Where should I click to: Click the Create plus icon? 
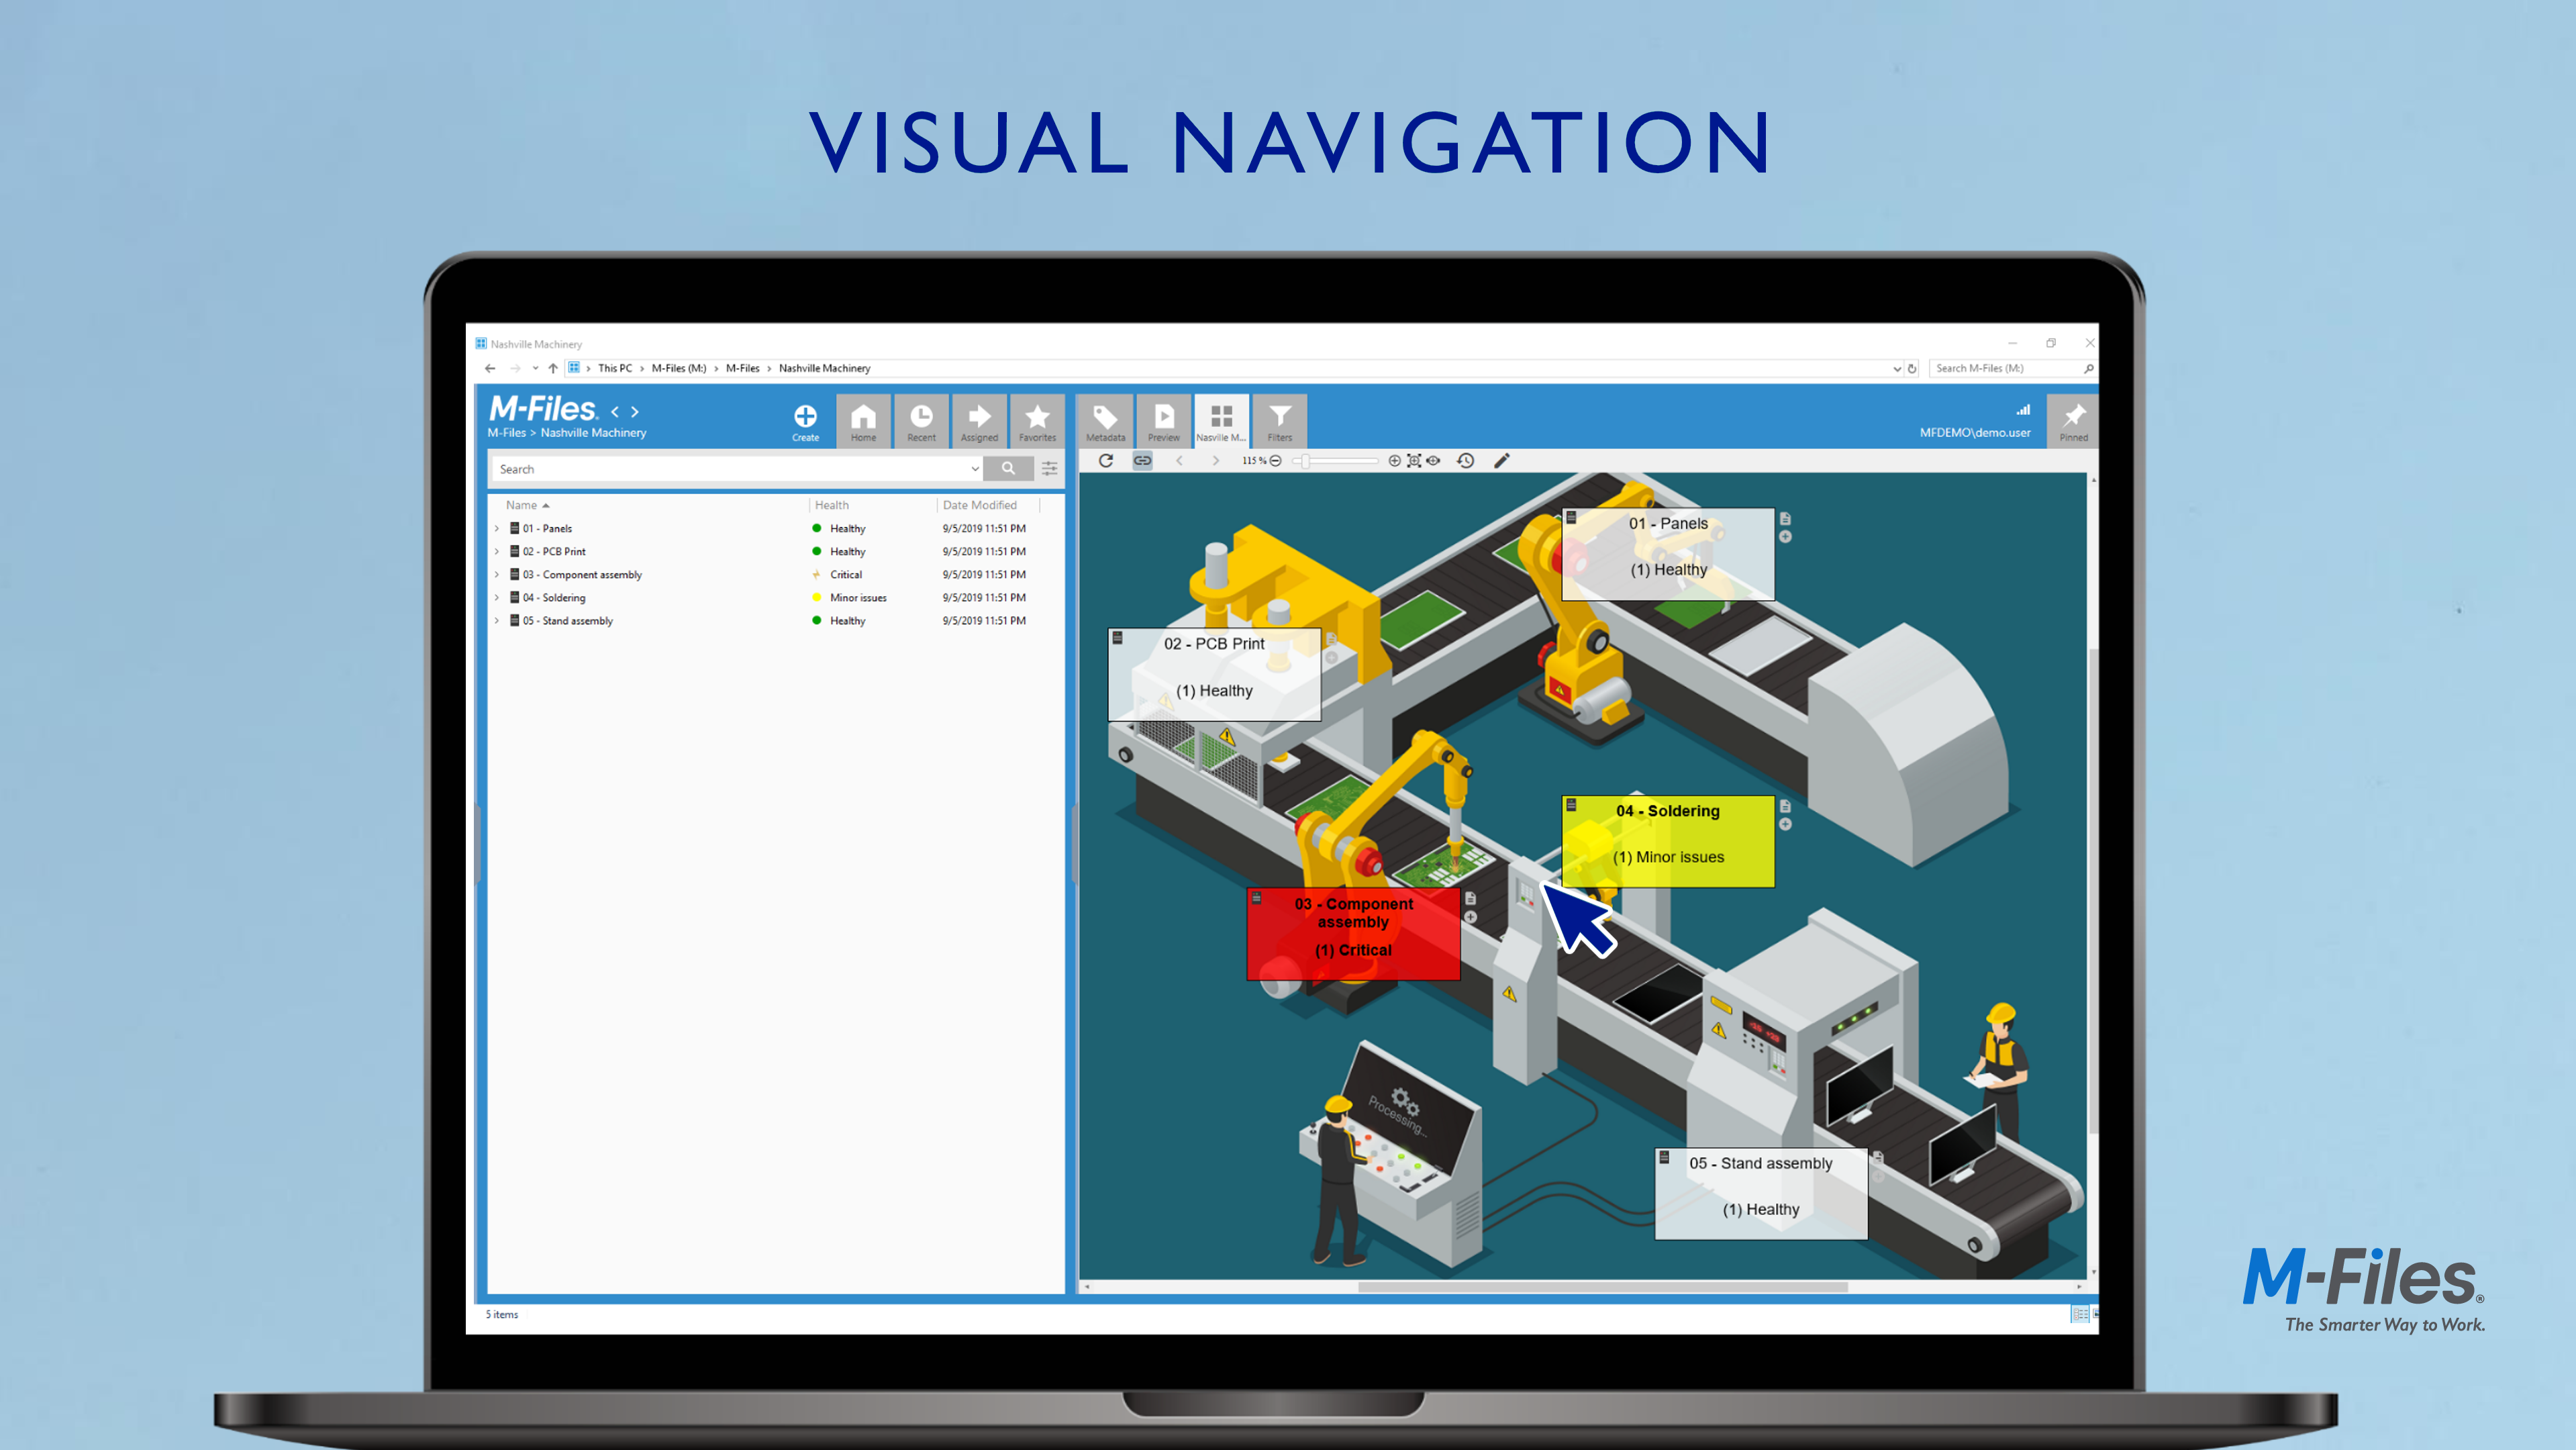click(805, 416)
